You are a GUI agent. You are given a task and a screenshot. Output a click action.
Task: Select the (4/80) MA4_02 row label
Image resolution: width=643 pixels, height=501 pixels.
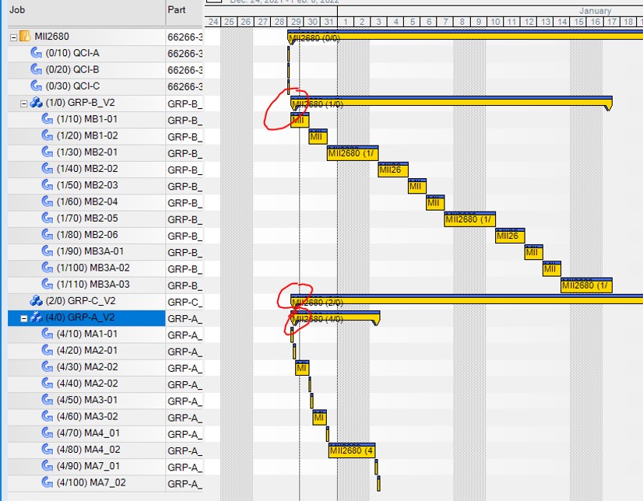tap(89, 450)
